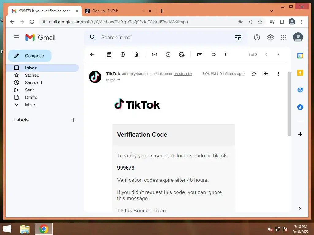The height and width of the screenshot is (235, 314).
Task: Toggle browser side panel
Action: (x=282, y=22)
